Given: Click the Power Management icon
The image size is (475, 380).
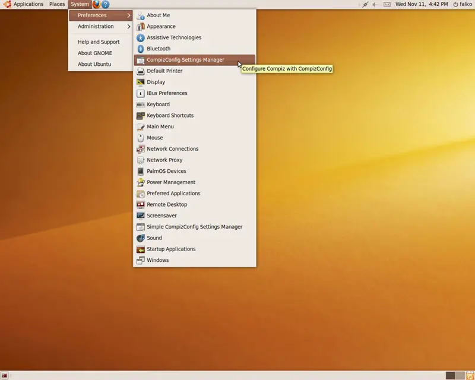Looking at the screenshot, I should pyautogui.click(x=140, y=182).
